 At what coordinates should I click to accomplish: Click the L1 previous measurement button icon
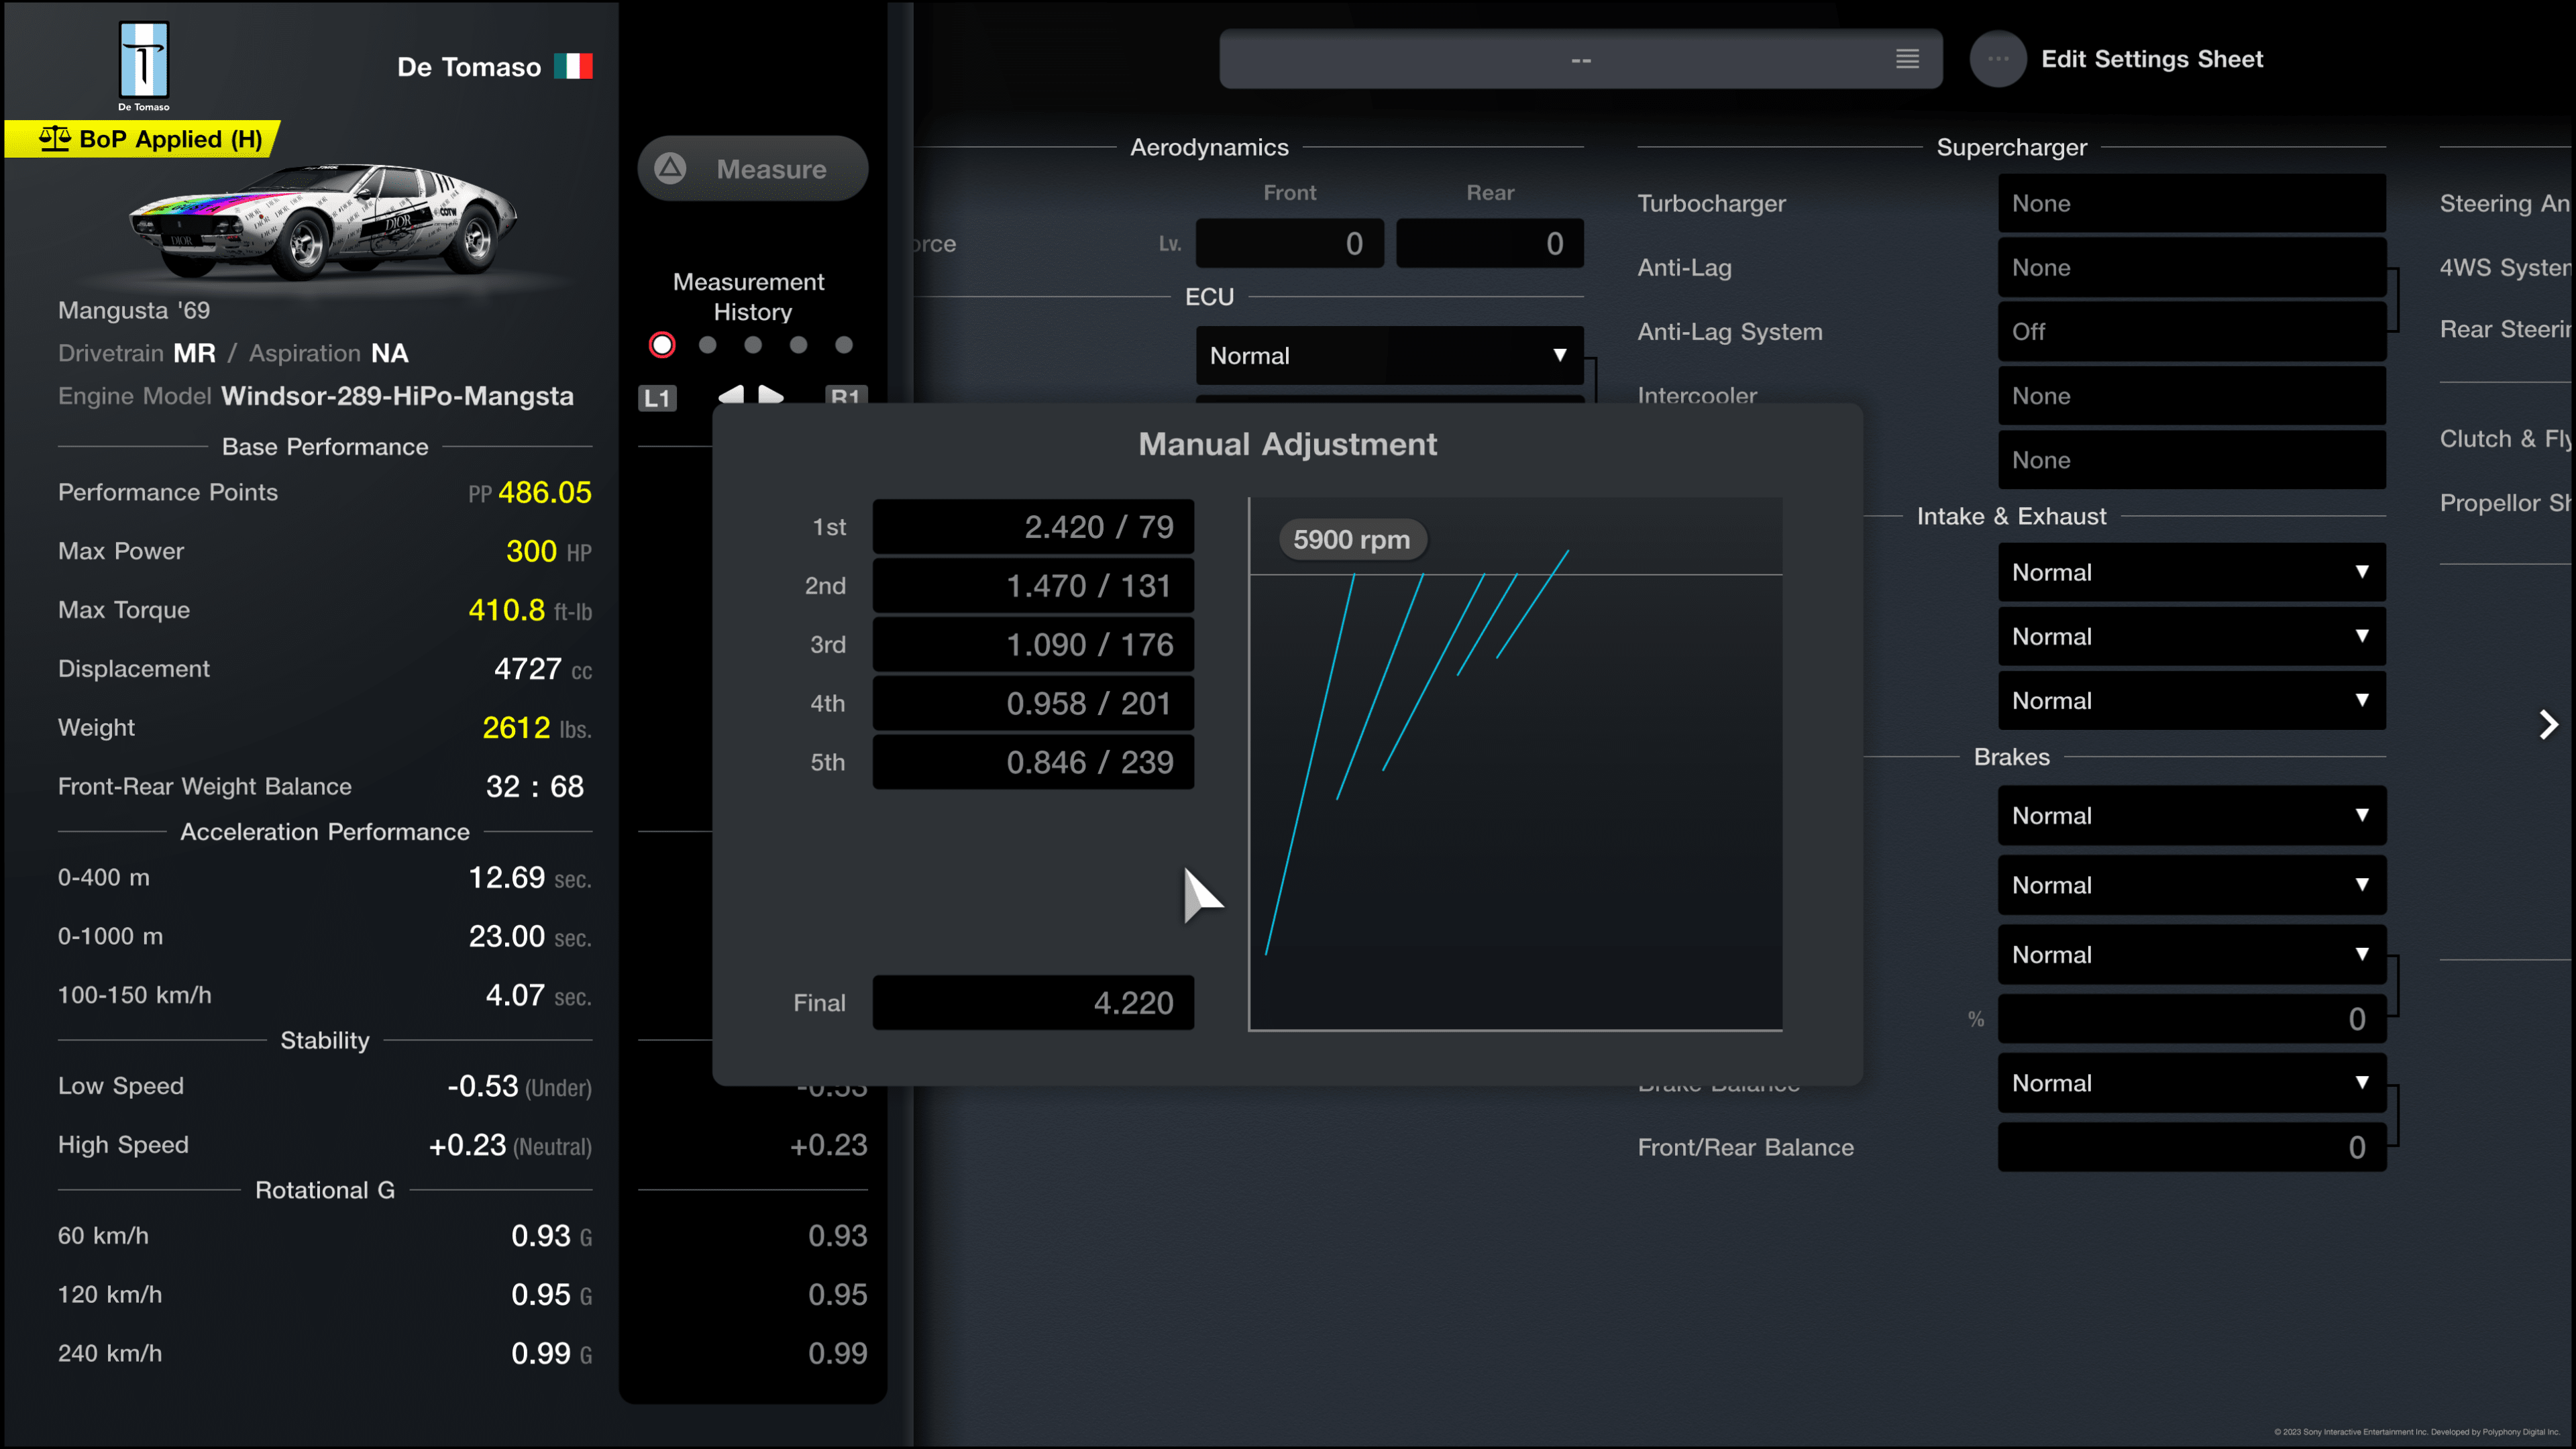pyautogui.click(x=657, y=398)
